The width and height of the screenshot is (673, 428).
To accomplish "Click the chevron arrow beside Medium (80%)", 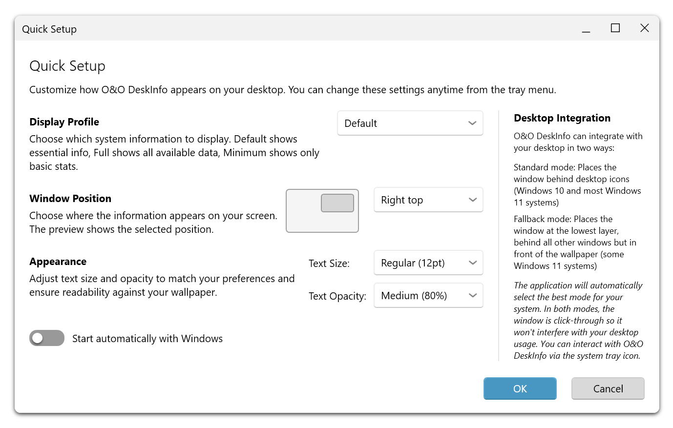I will click(473, 296).
